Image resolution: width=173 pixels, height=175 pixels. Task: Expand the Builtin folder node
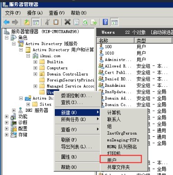[x=35, y=62]
